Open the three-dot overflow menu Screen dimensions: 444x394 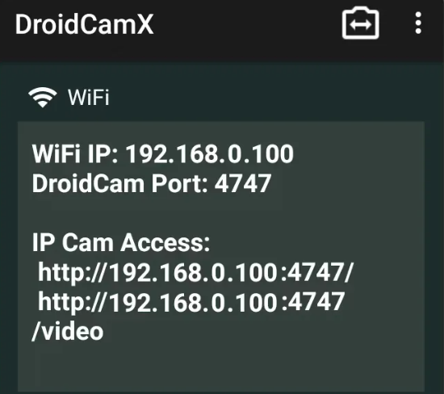pyautogui.click(x=418, y=23)
